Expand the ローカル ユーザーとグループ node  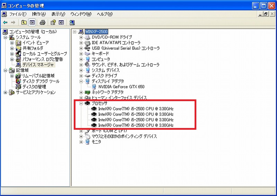[12, 54]
